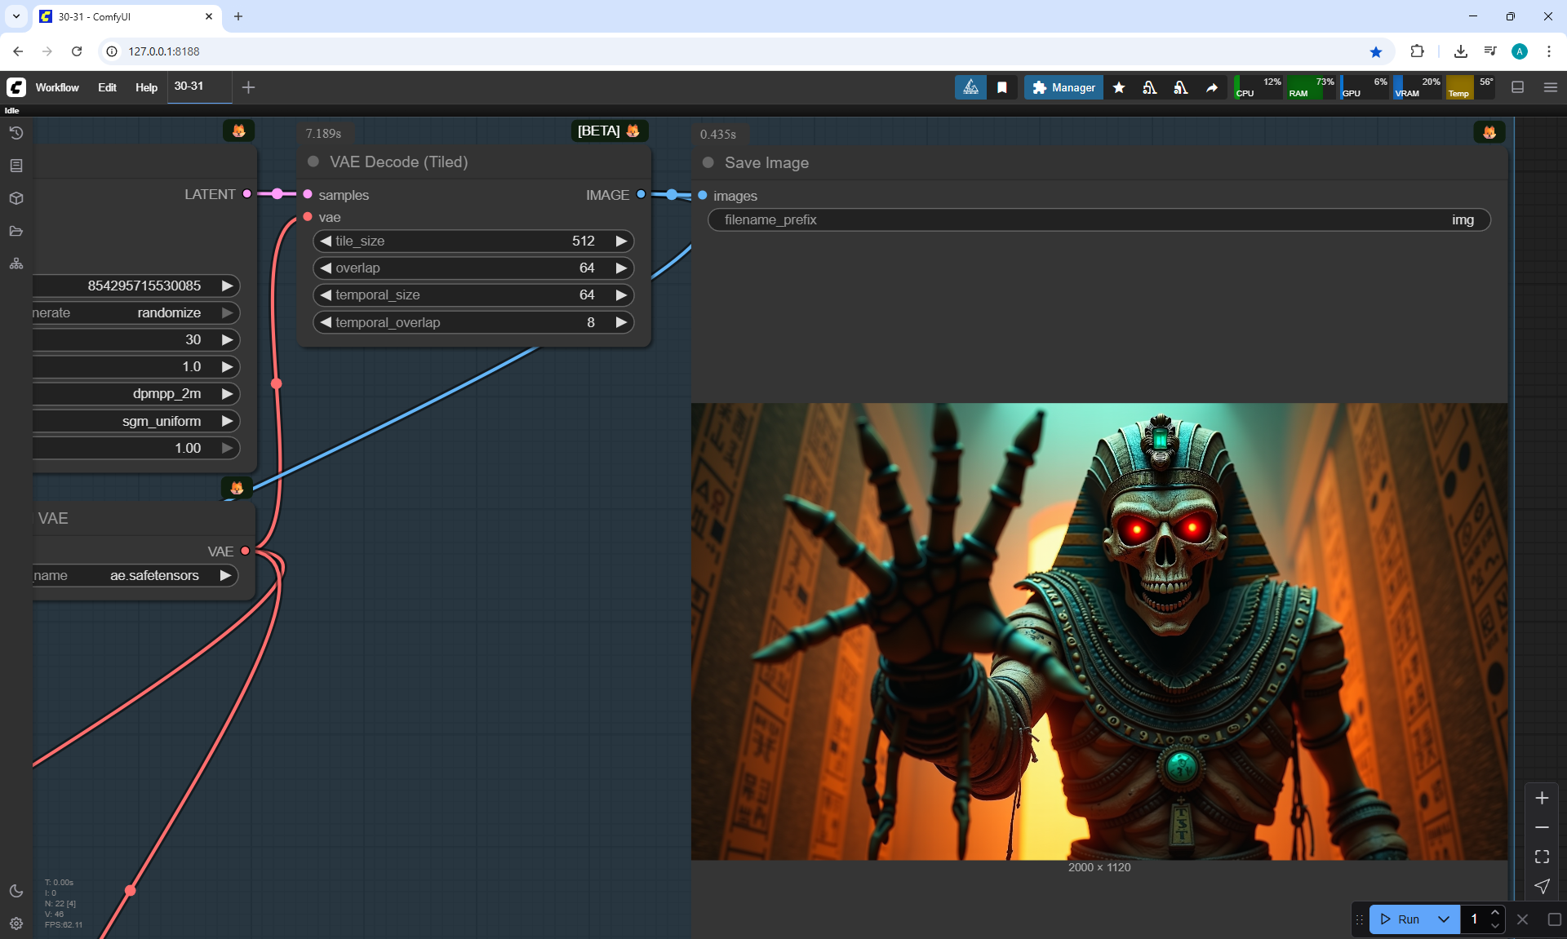Image resolution: width=1567 pixels, height=939 pixels.
Task: Toggle the bottom panel icon
Action: pyautogui.click(x=1518, y=87)
